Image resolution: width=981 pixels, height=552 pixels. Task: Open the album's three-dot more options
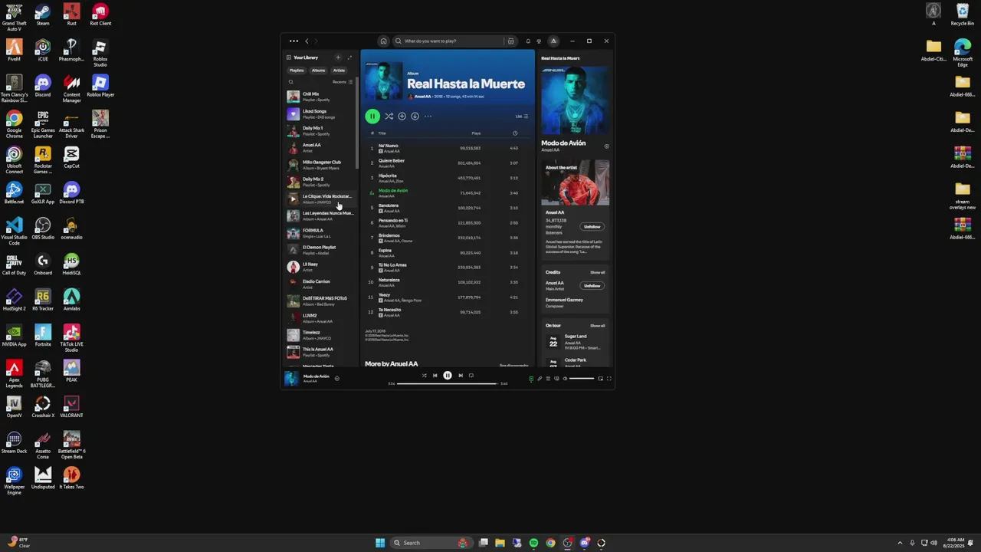tap(428, 117)
